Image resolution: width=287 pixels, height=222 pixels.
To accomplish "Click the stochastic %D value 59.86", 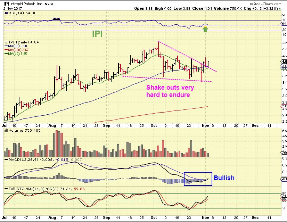I will click(79, 189).
